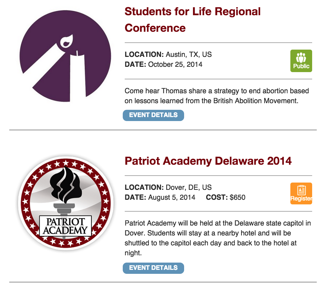
Task: Open Event Details for Students for Life conference
Action: tap(153, 115)
